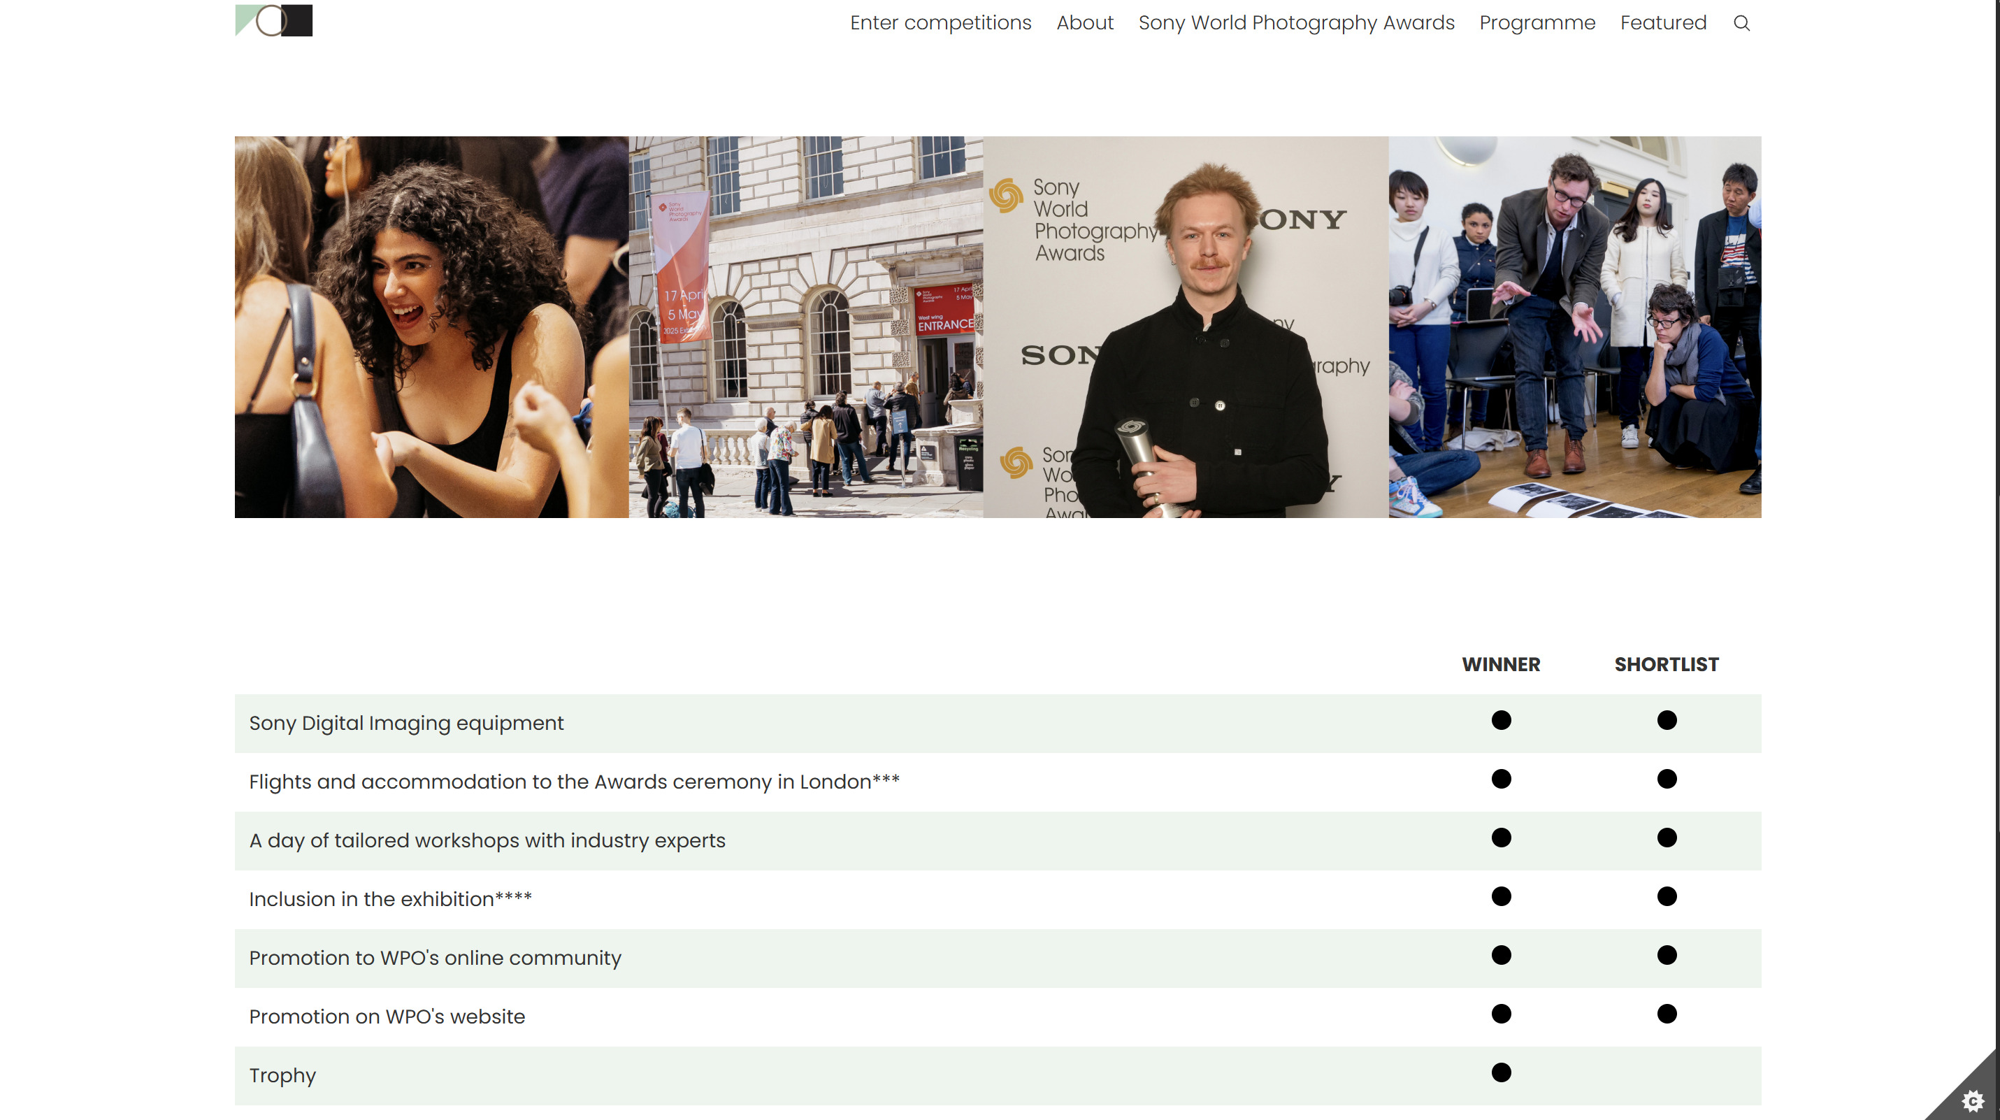Click the winner dot for Trophy row
Viewport: 2000px width, 1120px height.
click(x=1501, y=1072)
